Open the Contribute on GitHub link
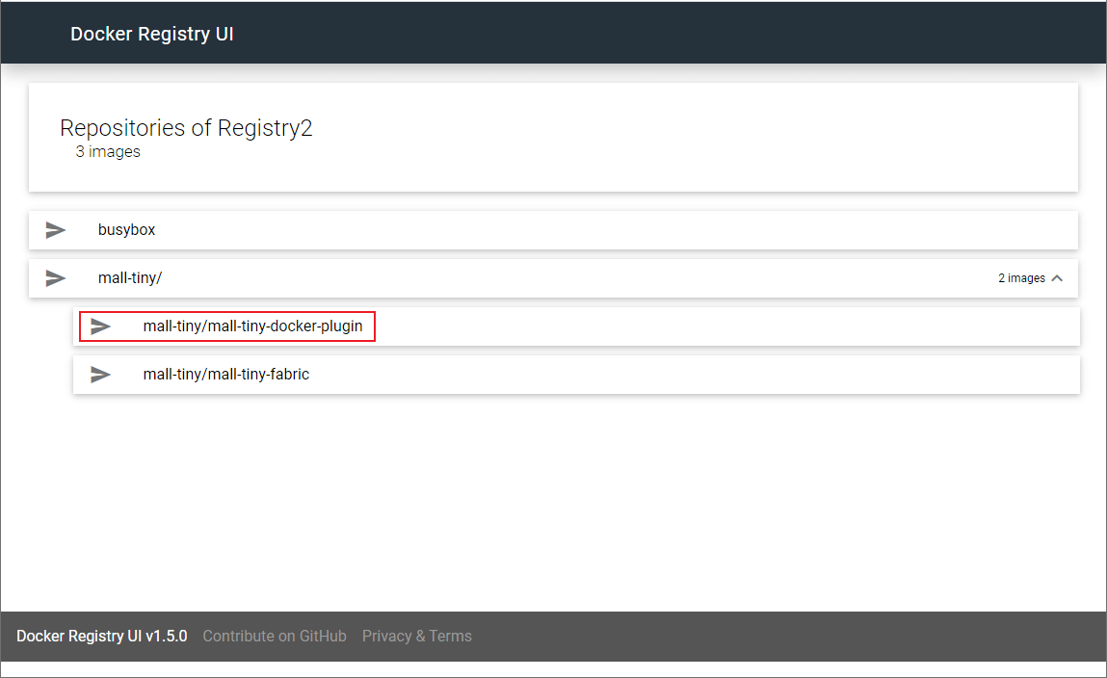The width and height of the screenshot is (1107, 678). tap(275, 636)
